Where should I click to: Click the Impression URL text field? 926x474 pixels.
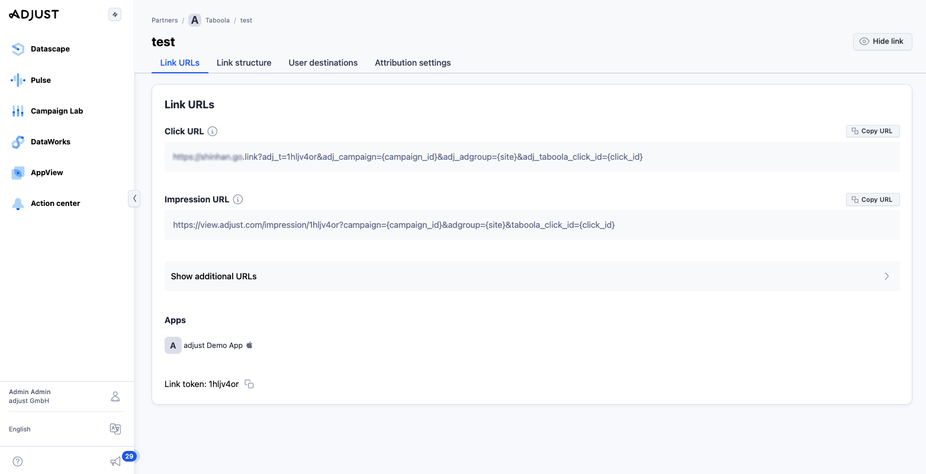[532, 225]
